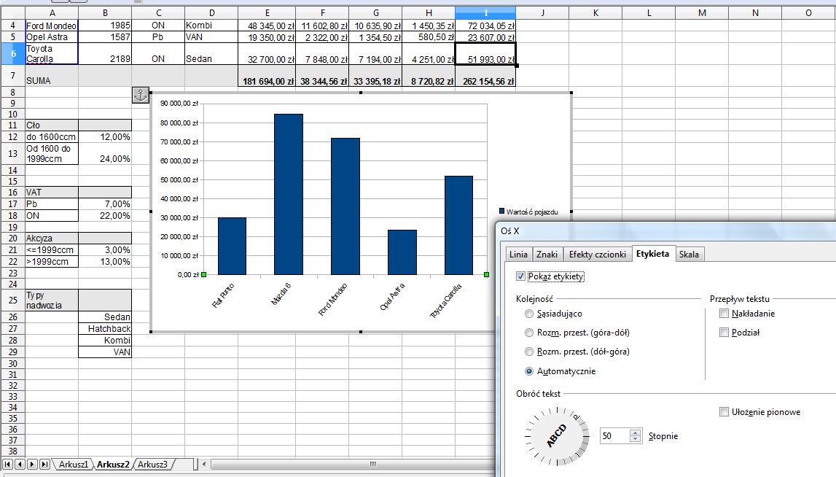The width and height of the screenshot is (836, 477).
Task: Click the 24,00% cell
Action: 105,154
